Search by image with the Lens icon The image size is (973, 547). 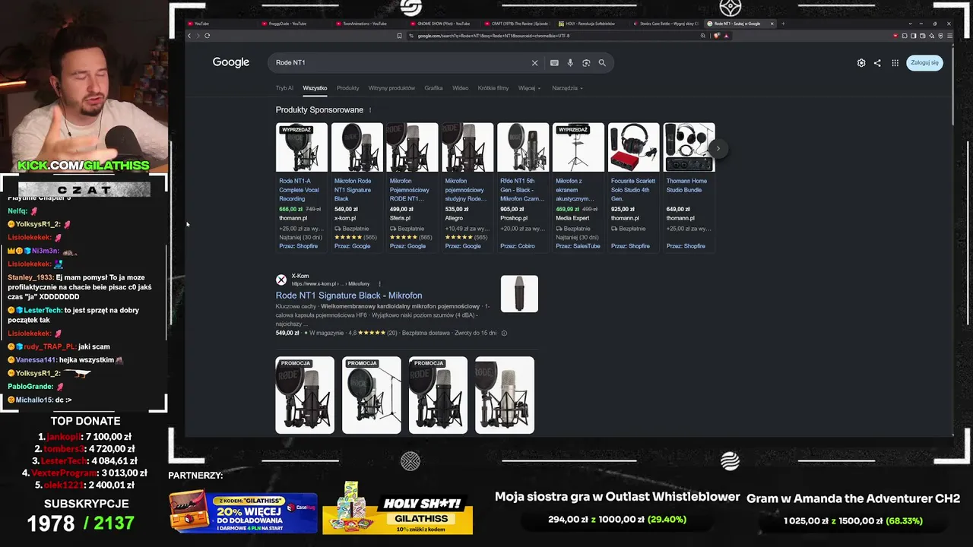(x=586, y=63)
